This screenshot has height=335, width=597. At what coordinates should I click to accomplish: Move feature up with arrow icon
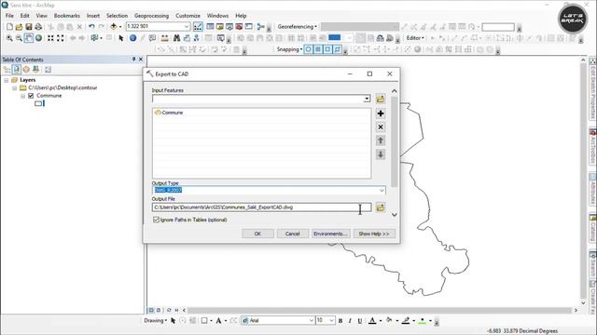click(x=380, y=141)
